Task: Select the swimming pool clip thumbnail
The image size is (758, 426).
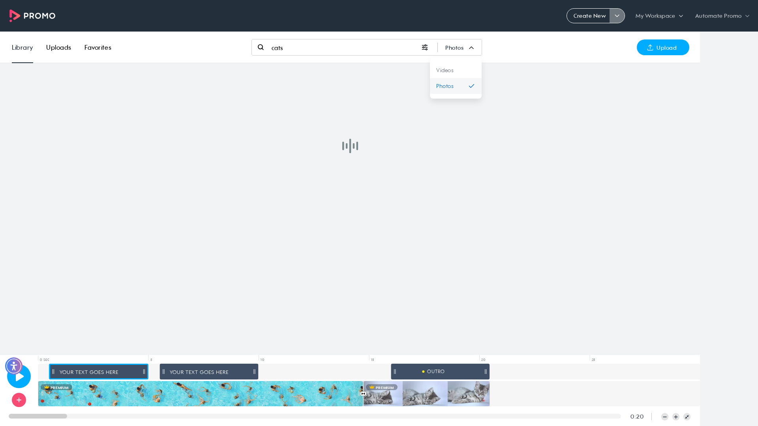Action: (201, 394)
